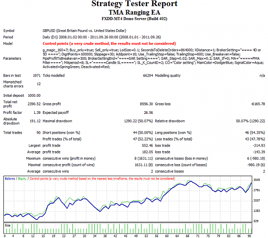Click Expected payoff value '26.56'
The height and width of the screenshot is (238, 268).
(148, 113)
